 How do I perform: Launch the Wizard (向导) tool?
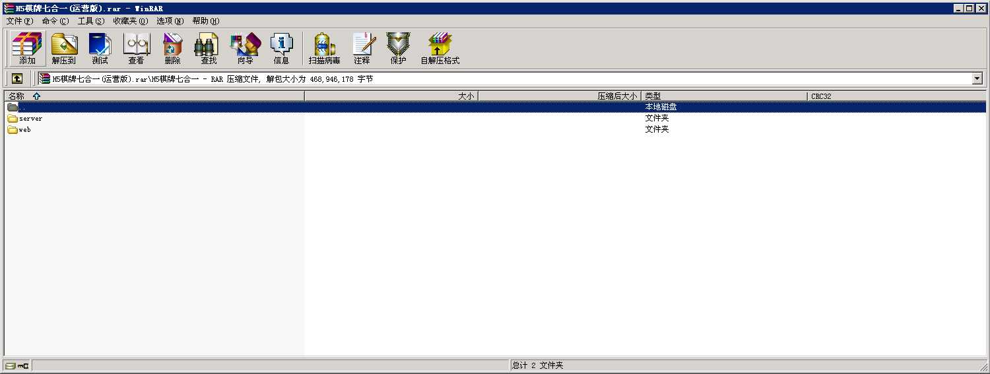[x=245, y=49]
